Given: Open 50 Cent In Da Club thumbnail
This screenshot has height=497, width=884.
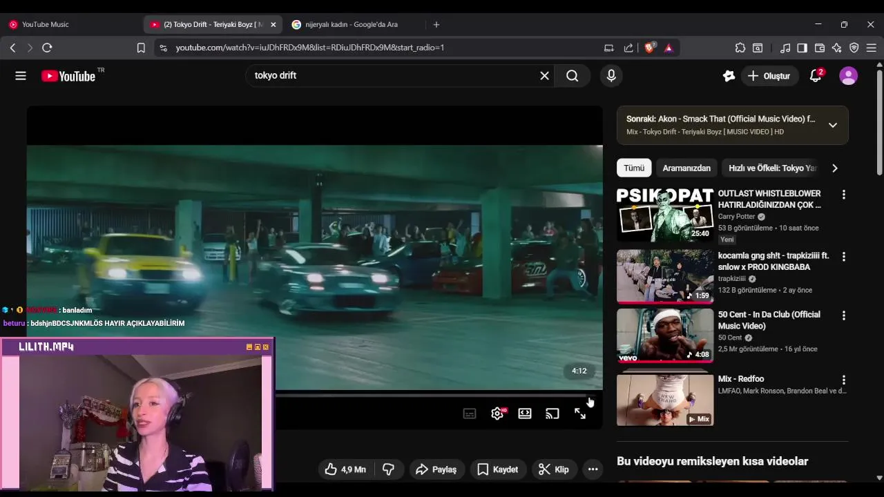Looking at the screenshot, I should click(665, 335).
